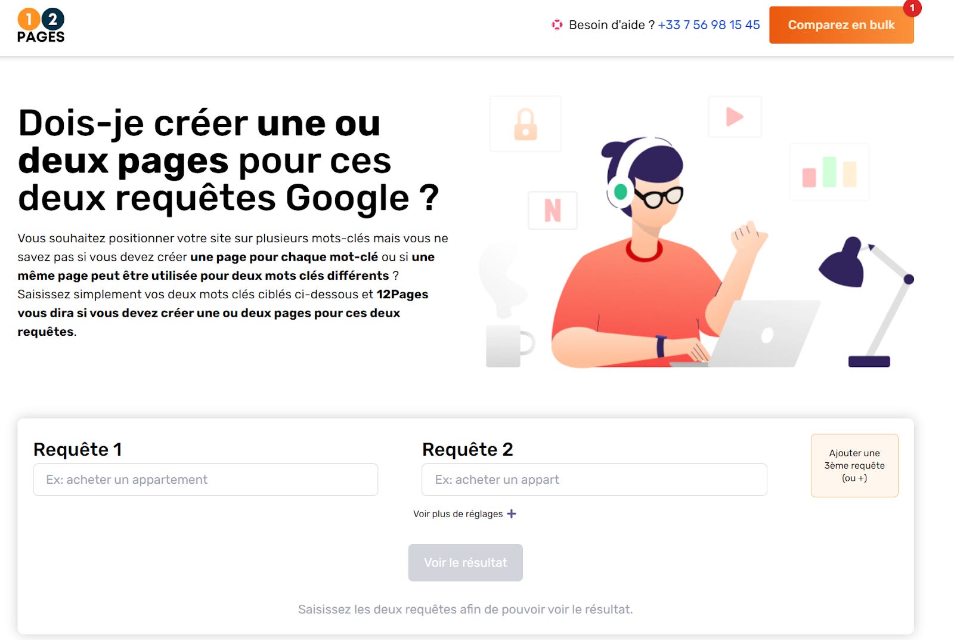
Task: Call the +33 7 56 98 15 45 link
Action: point(709,25)
